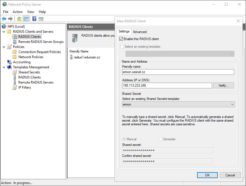Click the Friendly name input field
246x186 pixels.
tap(178, 72)
